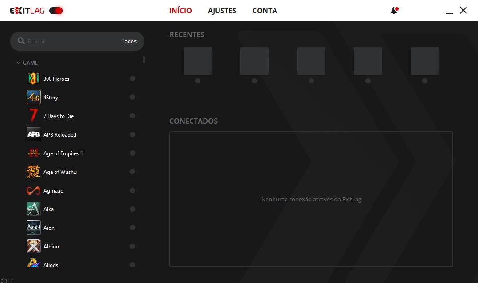Click the 4Story game icon

[34, 97]
